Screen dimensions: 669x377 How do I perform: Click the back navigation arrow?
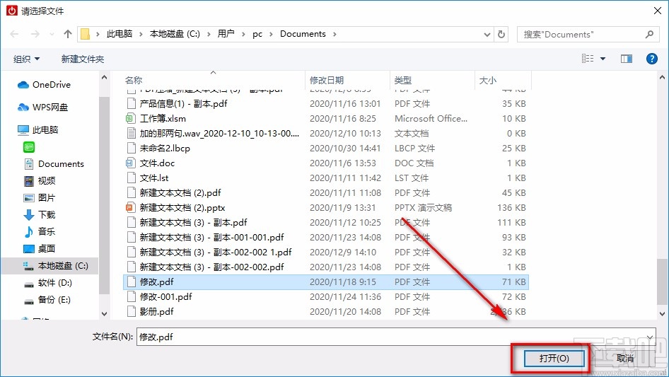click(14, 34)
